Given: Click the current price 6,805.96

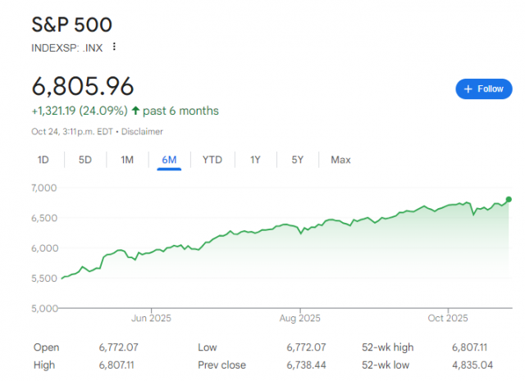Looking at the screenshot, I should [x=83, y=85].
